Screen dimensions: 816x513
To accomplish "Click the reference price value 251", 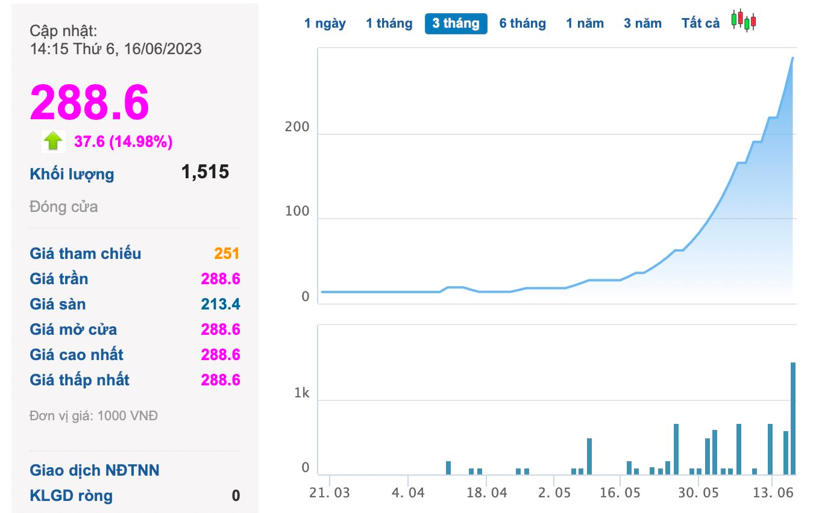I will pyautogui.click(x=227, y=253).
